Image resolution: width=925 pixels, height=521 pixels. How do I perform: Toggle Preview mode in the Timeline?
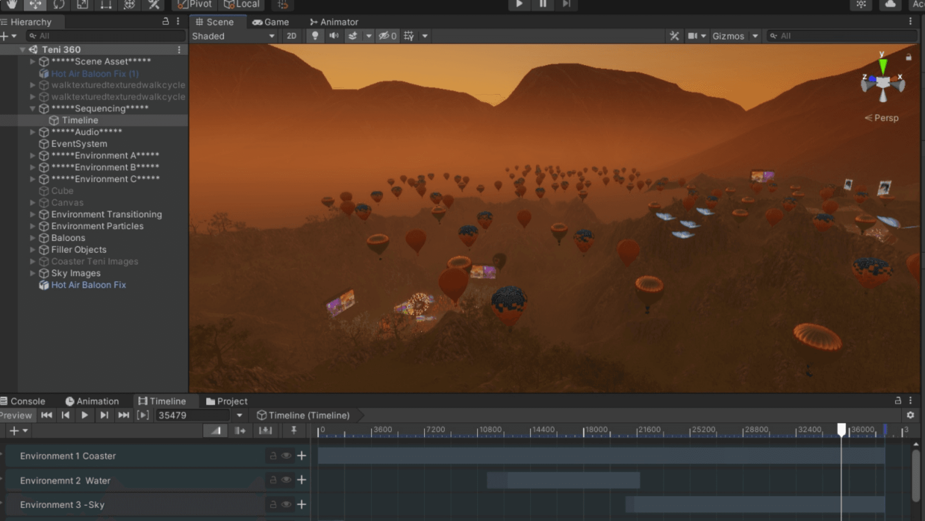point(16,415)
